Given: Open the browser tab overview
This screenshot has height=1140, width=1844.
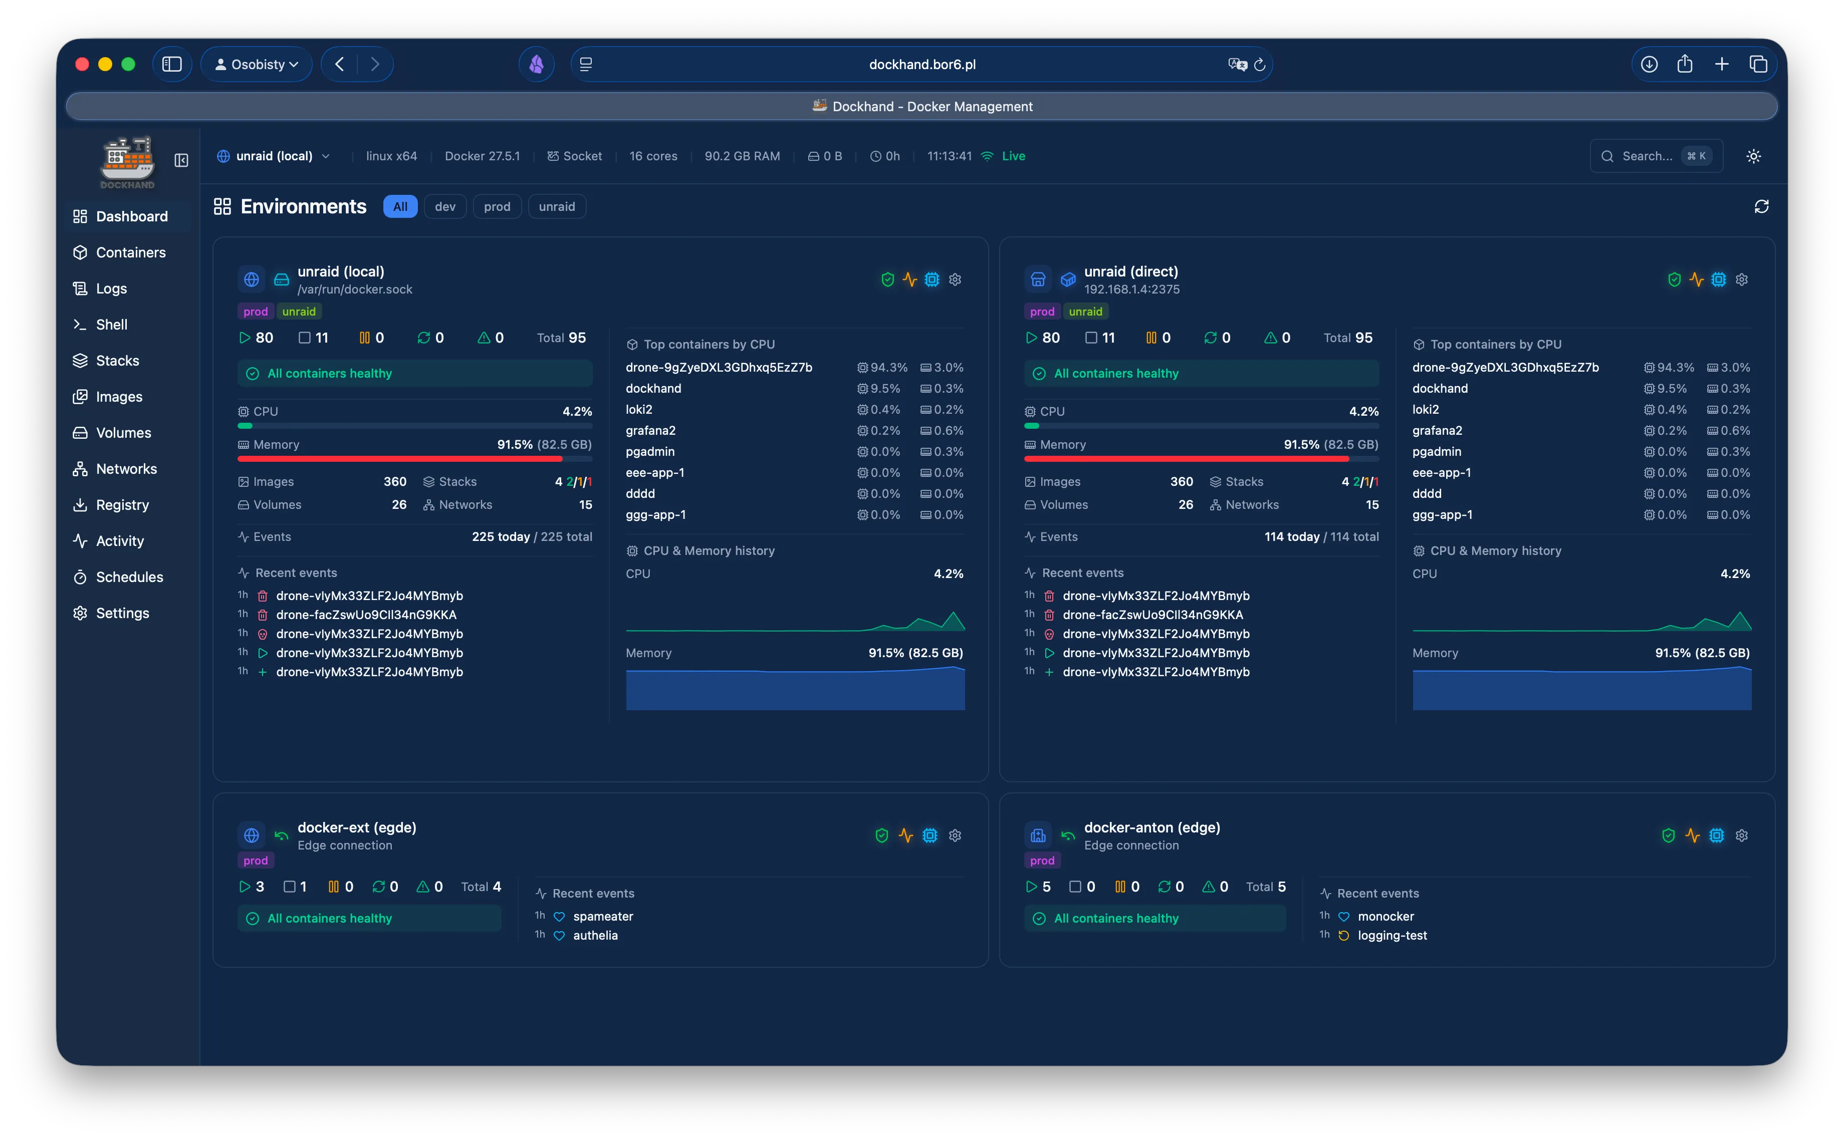Looking at the screenshot, I should click(x=1759, y=64).
